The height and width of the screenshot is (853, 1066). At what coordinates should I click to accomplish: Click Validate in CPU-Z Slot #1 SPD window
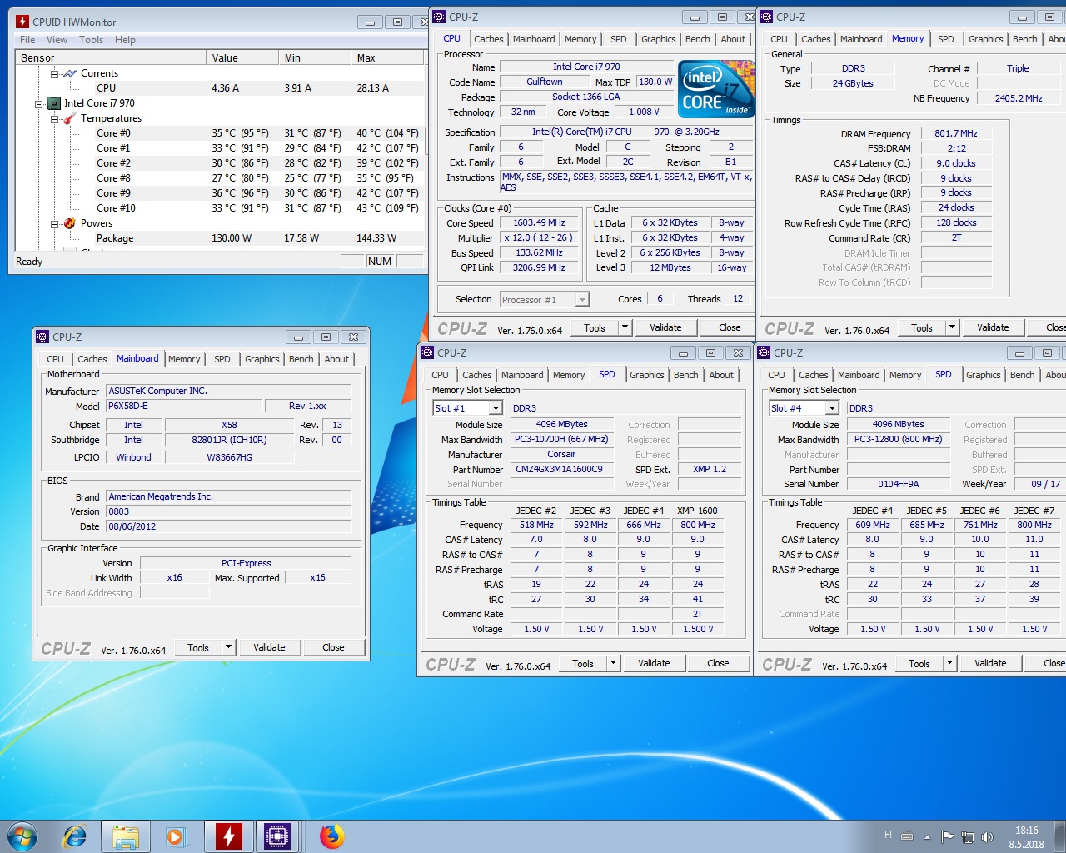pos(654,663)
